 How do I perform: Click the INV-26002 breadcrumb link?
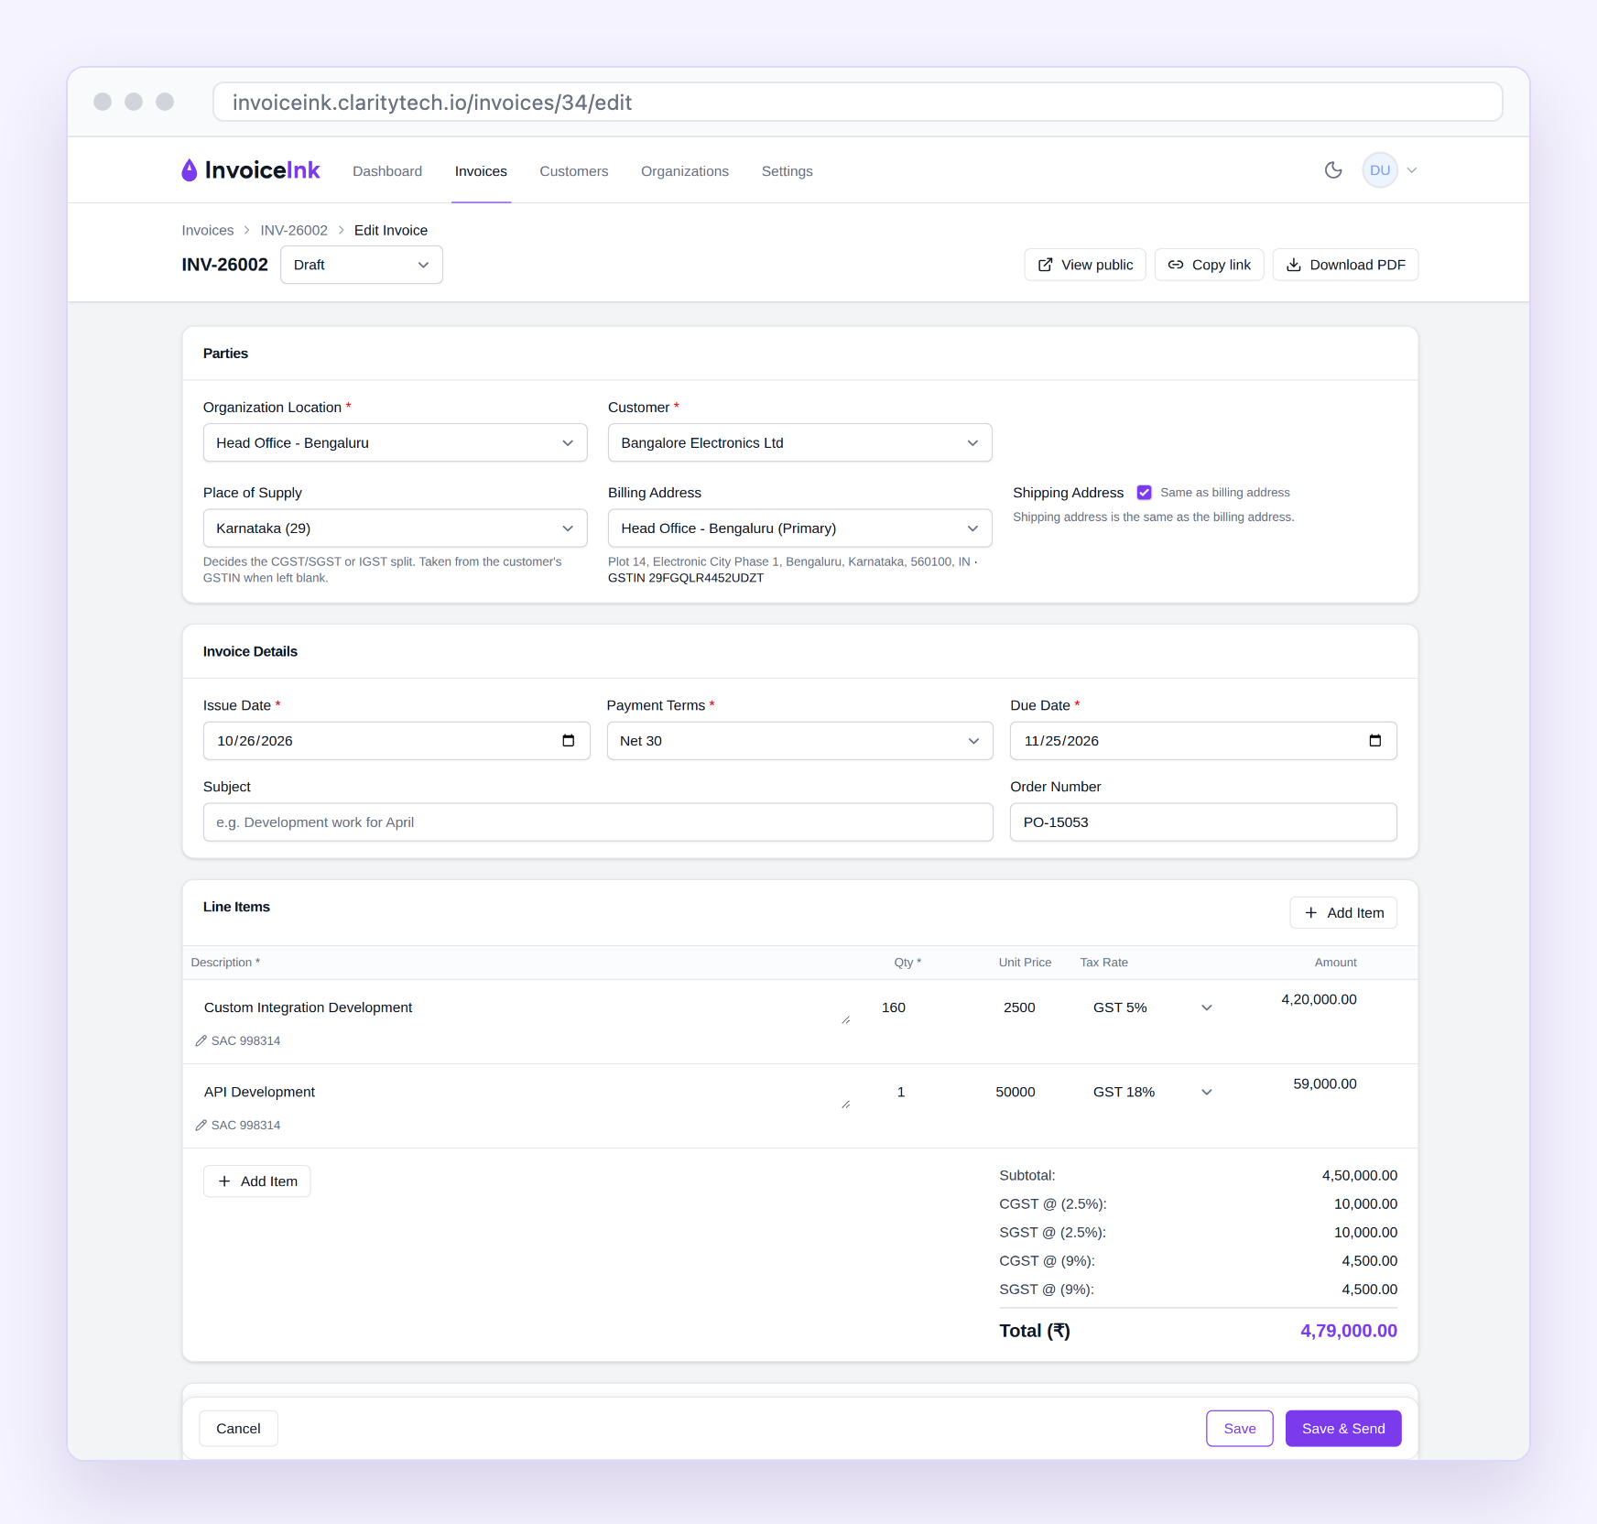[294, 230]
